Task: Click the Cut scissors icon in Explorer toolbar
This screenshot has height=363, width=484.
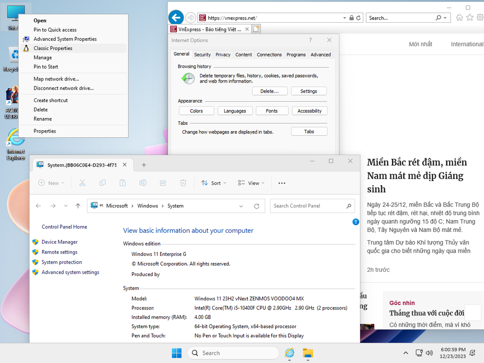Action: pos(82,183)
